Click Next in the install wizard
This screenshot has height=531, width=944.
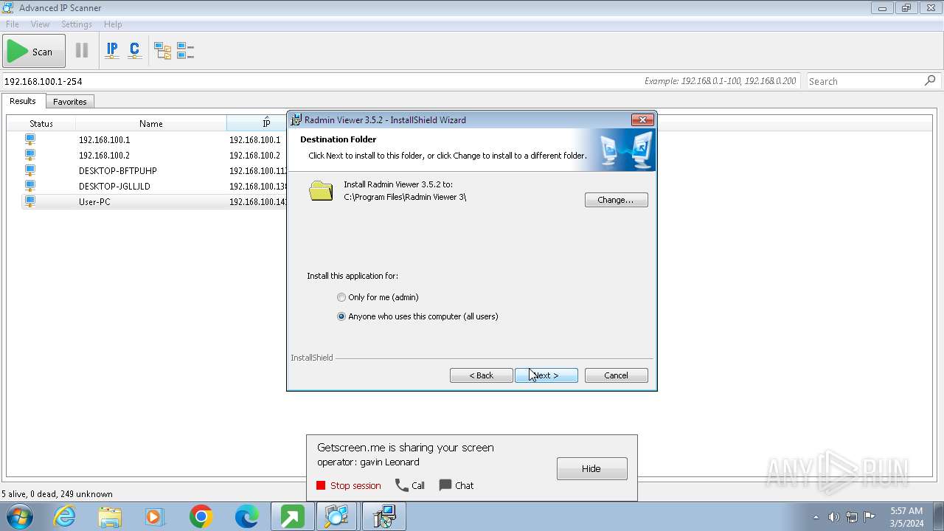(546, 375)
